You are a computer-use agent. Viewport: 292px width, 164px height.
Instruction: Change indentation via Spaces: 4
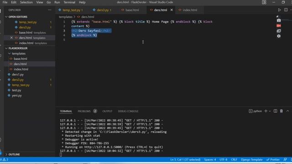point(210,159)
